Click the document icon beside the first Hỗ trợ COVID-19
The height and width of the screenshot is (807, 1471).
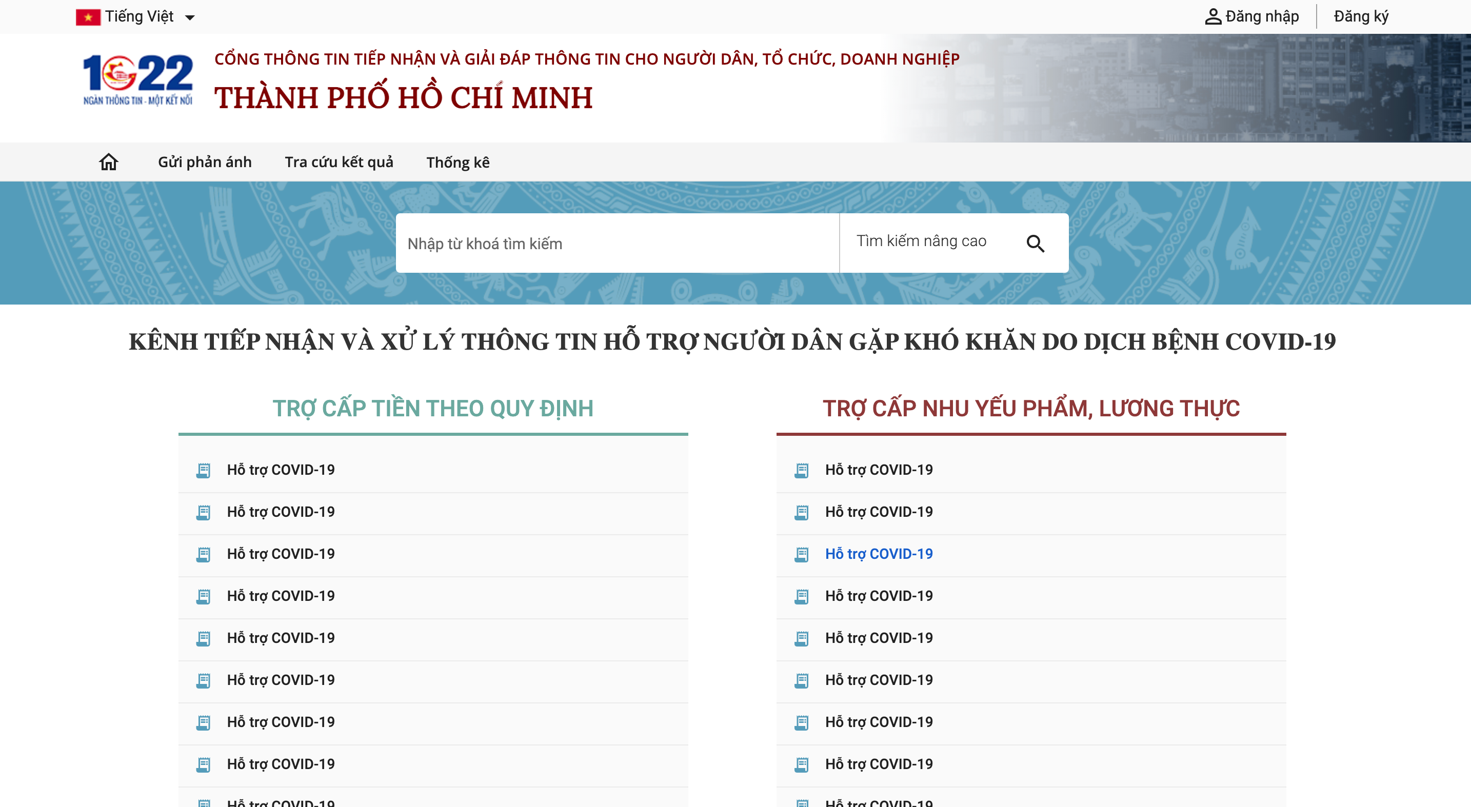[x=203, y=470]
